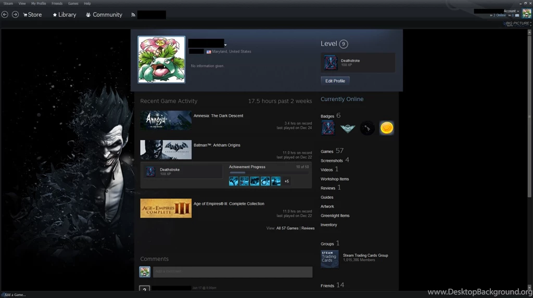This screenshot has width=533, height=298.
Task: Open the Store page
Action: [32, 15]
